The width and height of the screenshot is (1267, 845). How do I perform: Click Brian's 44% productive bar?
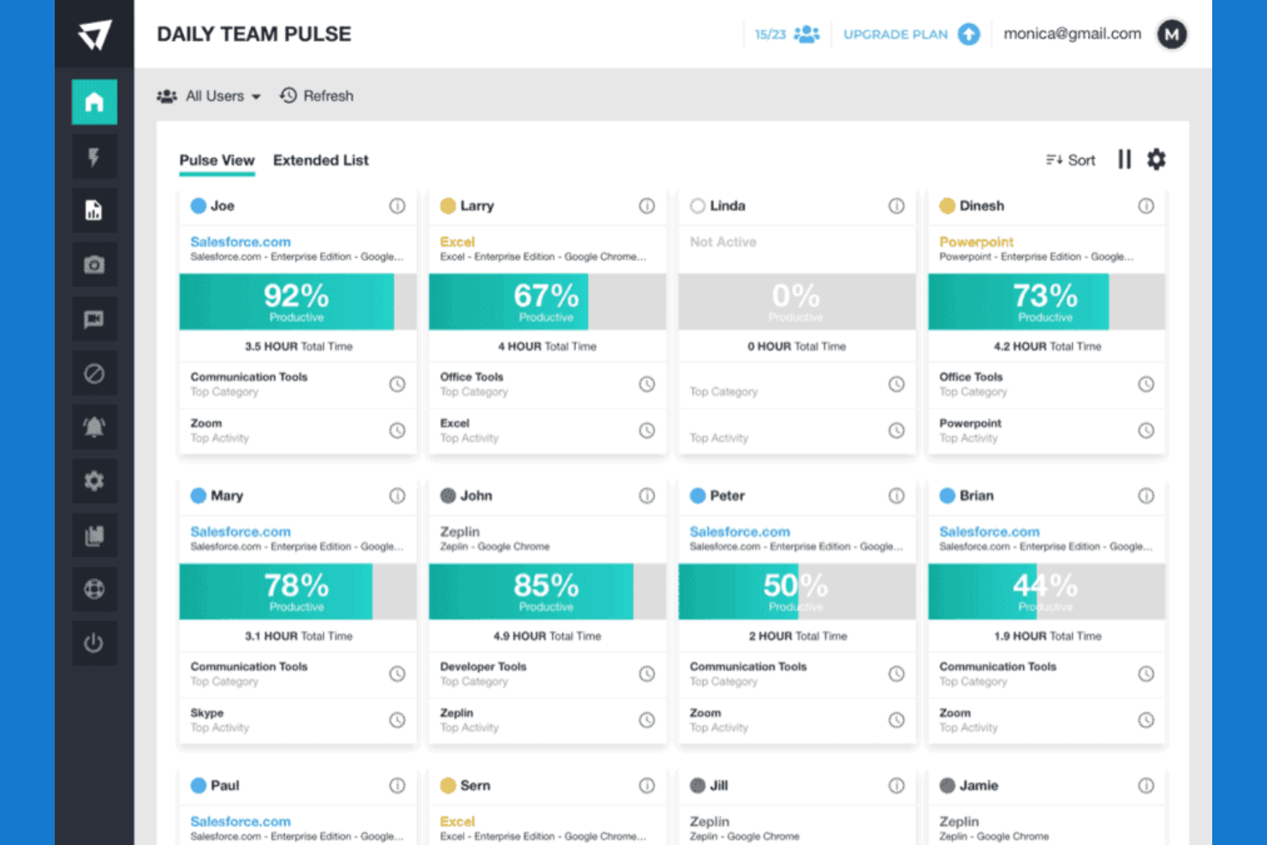1046,592
